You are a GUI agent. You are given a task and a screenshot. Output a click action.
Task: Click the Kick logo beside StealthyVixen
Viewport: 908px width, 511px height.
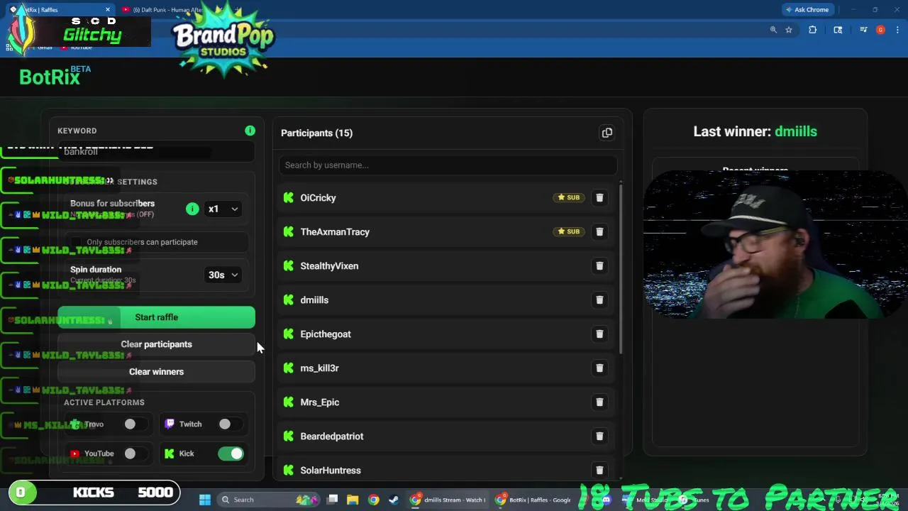click(x=288, y=265)
